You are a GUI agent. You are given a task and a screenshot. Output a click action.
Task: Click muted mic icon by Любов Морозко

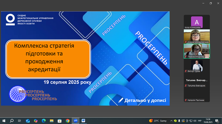coord(186,57)
